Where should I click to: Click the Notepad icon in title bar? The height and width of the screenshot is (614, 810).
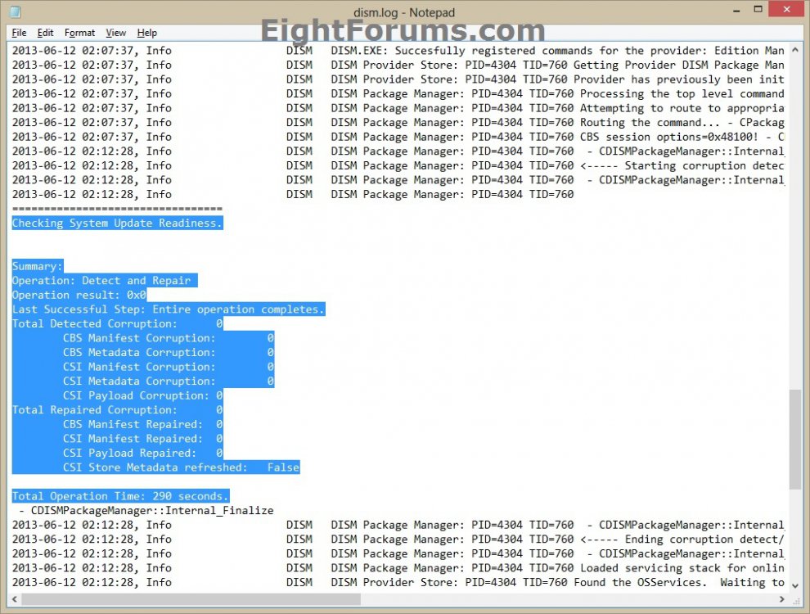[15, 12]
